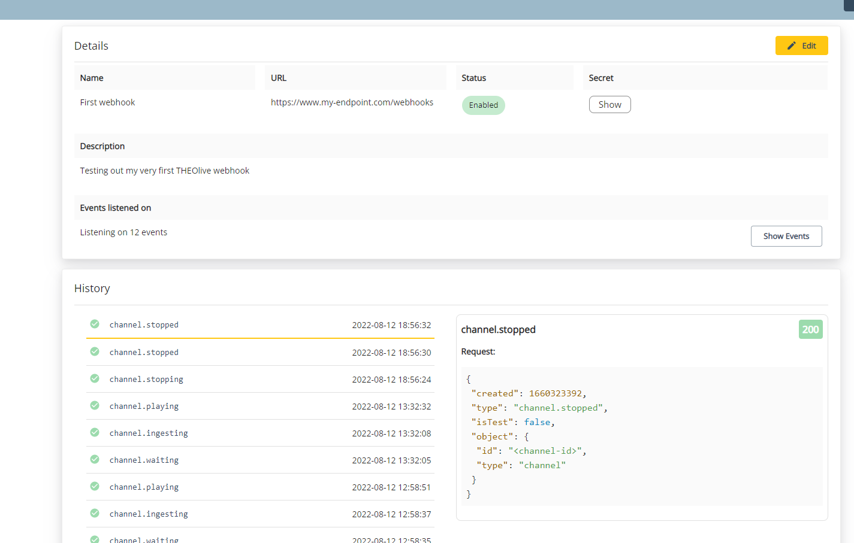
Task: Click the webhook URL my-endpoint.com text
Action: [x=352, y=102]
